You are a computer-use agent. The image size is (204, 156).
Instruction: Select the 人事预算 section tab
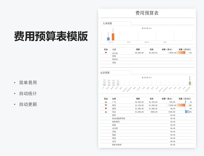coord(107,23)
